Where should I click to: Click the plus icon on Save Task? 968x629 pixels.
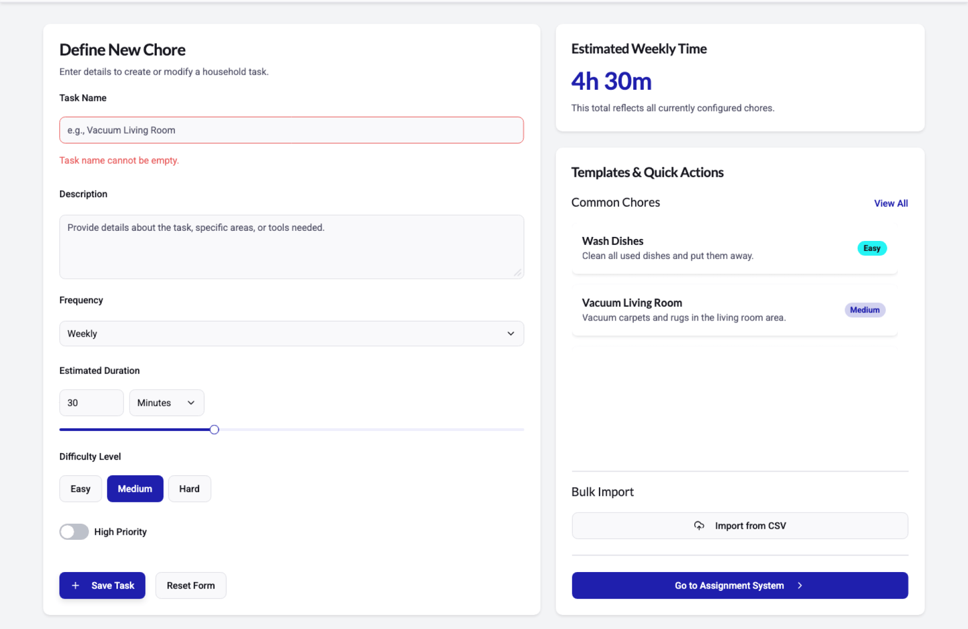[76, 585]
